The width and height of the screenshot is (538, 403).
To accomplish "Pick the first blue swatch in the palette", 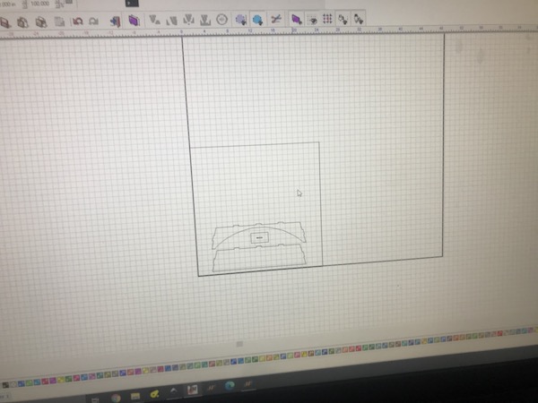I will (22, 383).
